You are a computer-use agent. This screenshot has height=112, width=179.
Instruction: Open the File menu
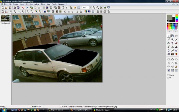pyautogui.click(x=5, y=4)
